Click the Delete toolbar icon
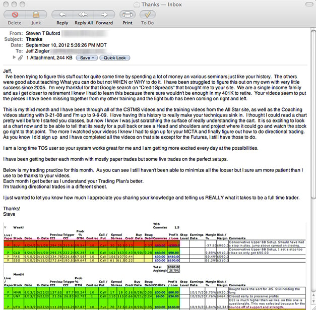 coord(14,15)
